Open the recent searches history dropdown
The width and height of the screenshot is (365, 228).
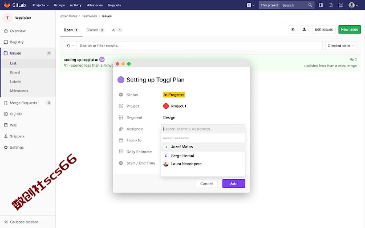pyautogui.click(x=70, y=46)
